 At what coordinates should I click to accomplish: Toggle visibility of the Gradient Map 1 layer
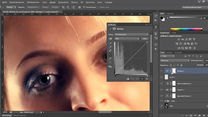[x=162, y=84]
